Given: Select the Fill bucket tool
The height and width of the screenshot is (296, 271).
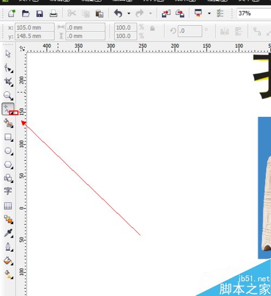Looking at the screenshot, I should 8,261.
